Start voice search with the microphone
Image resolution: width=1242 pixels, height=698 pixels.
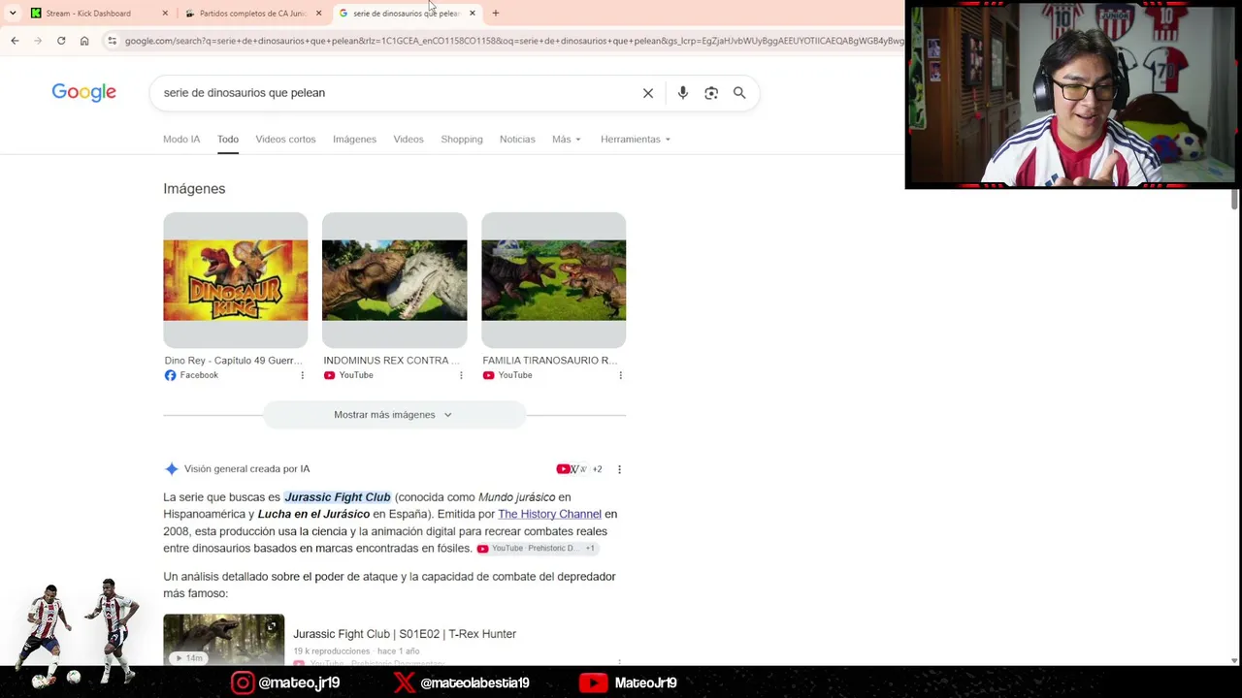pos(683,93)
